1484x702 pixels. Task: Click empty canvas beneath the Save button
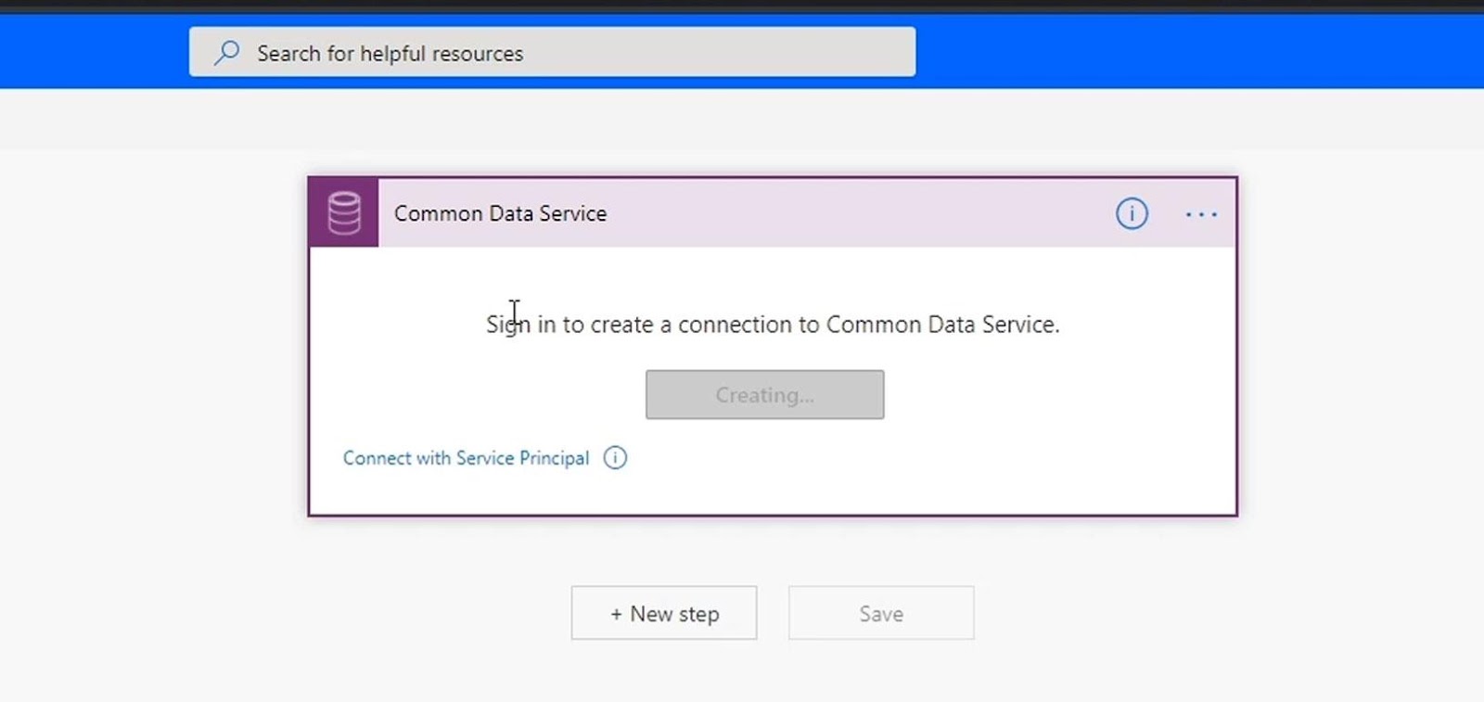881,672
